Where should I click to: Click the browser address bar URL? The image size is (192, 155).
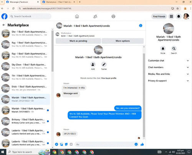47,8
